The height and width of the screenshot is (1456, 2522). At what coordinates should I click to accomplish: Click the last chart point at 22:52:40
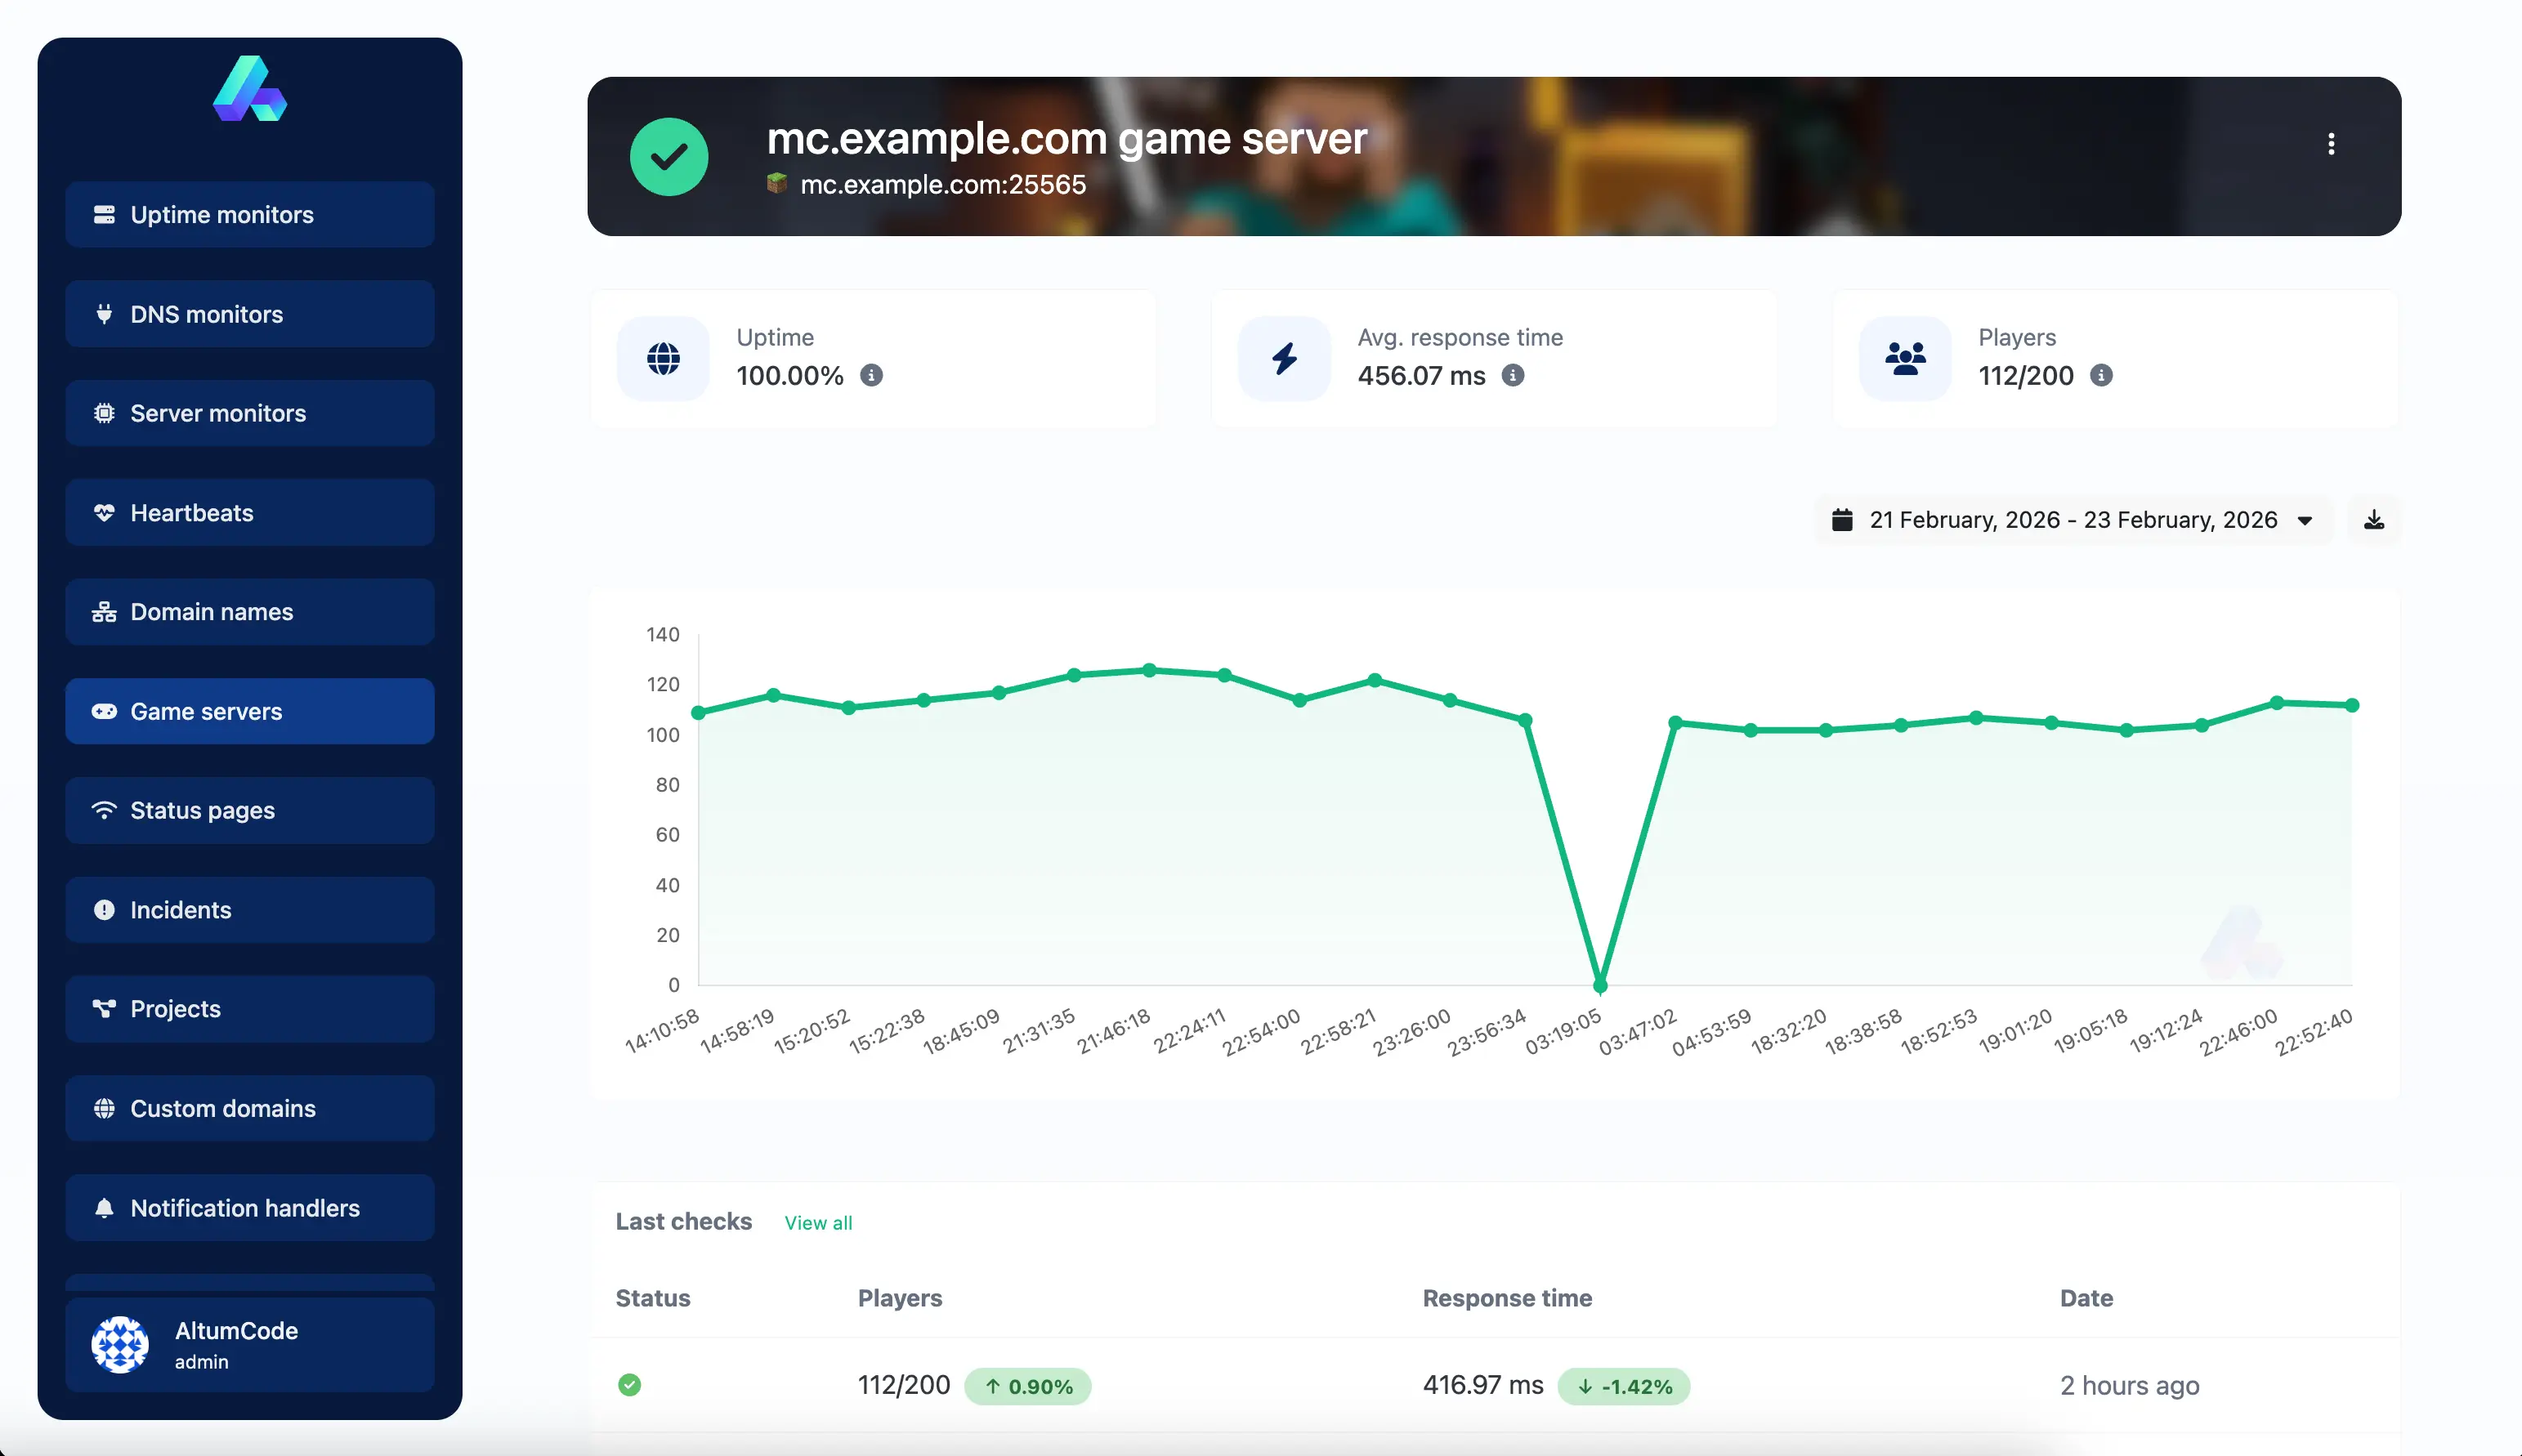pyautogui.click(x=2351, y=705)
